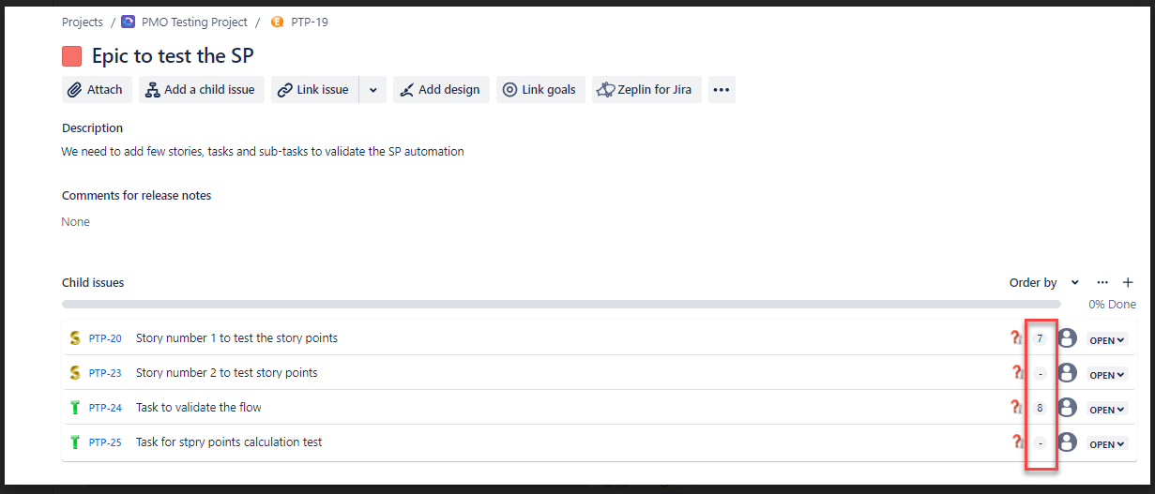Screen dimensions: 1155x494
Task: Click the task type icon for PTP-25
Action: coord(75,442)
